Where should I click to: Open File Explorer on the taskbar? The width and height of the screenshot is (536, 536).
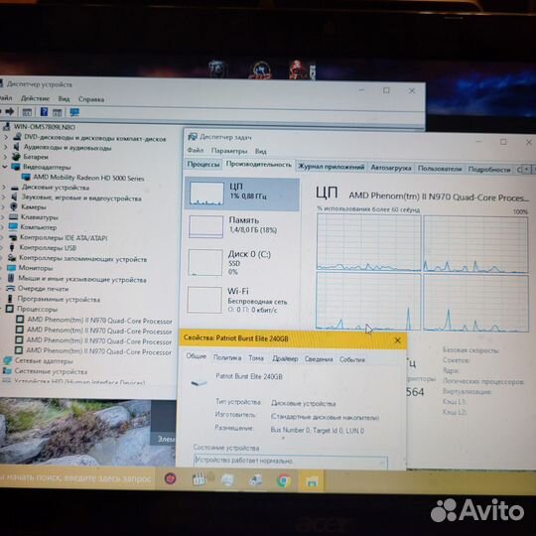click(311, 480)
